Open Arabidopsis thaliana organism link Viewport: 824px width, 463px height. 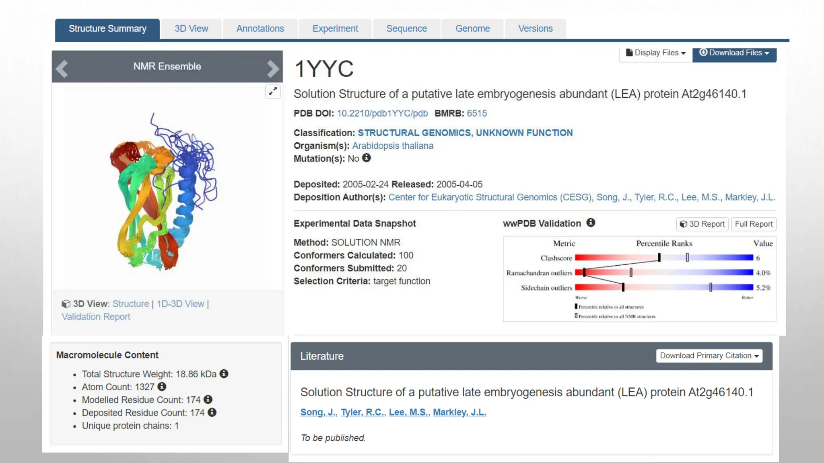tap(393, 146)
